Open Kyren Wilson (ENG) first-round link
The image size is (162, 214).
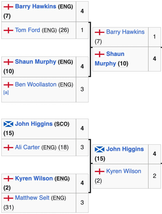(34, 179)
